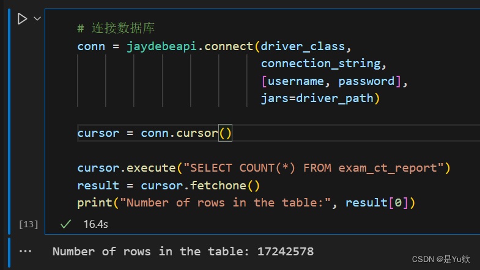Click the 16.4s execution time
This screenshot has height=270, width=480.
point(96,225)
